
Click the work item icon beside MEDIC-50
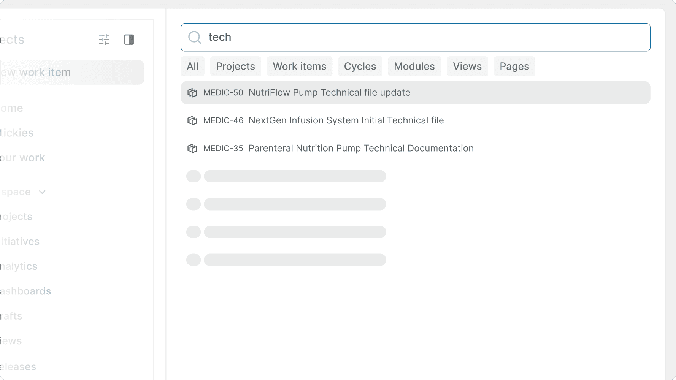tap(192, 92)
